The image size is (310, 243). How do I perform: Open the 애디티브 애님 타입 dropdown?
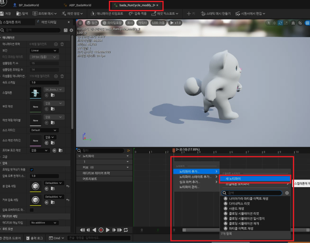44,223
